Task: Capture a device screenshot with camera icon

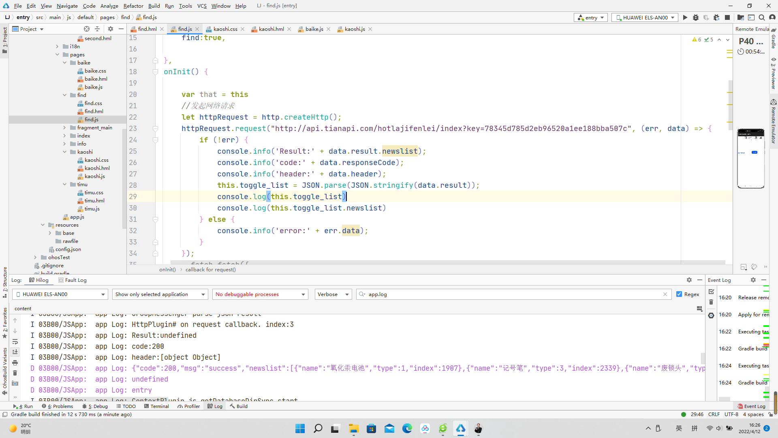Action: coord(15,384)
